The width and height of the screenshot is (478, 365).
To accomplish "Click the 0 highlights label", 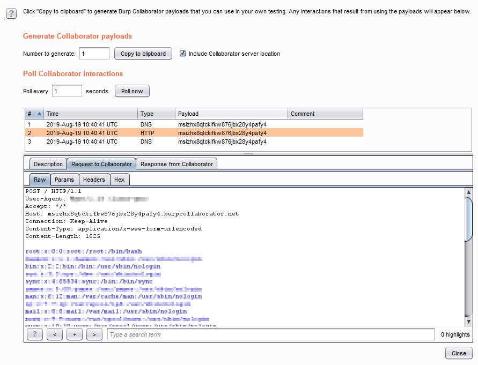I will (x=455, y=334).
